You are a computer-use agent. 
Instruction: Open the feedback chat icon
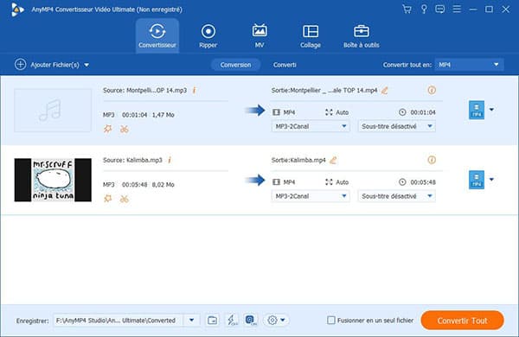pos(440,9)
